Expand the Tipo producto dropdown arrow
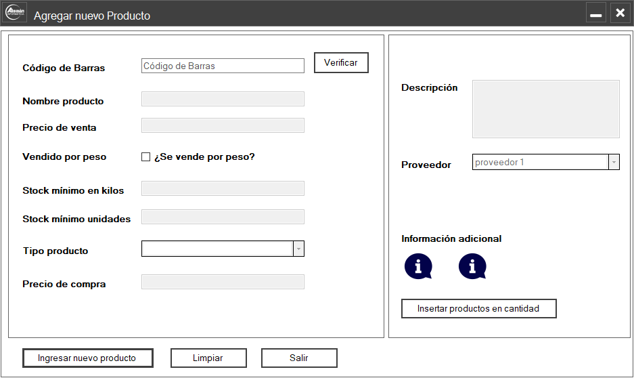The width and height of the screenshot is (634, 378). pyautogui.click(x=298, y=249)
